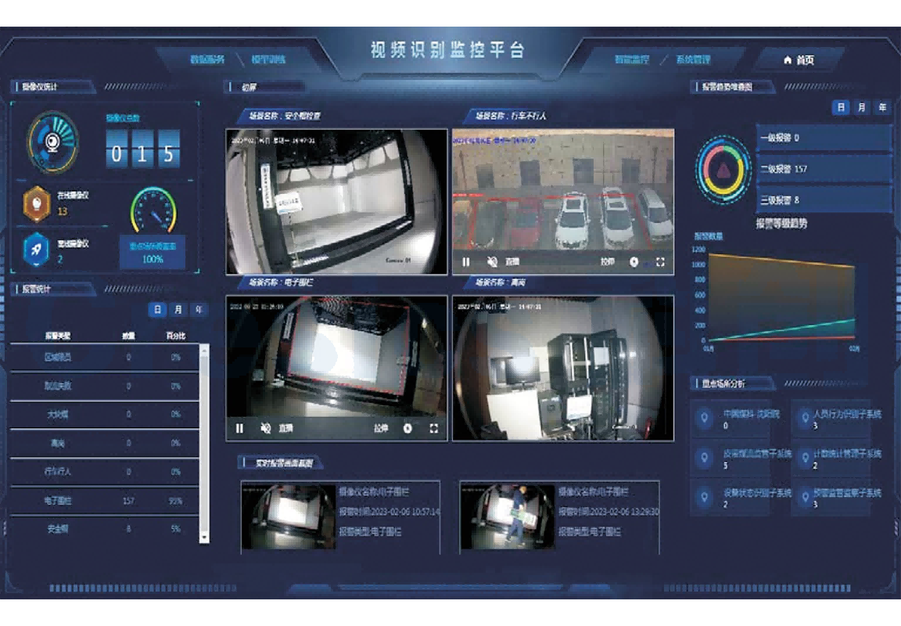The width and height of the screenshot is (901, 626).
Task: Click the down arrow of alarm table scrollbar
Action: click(x=205, y=538)
